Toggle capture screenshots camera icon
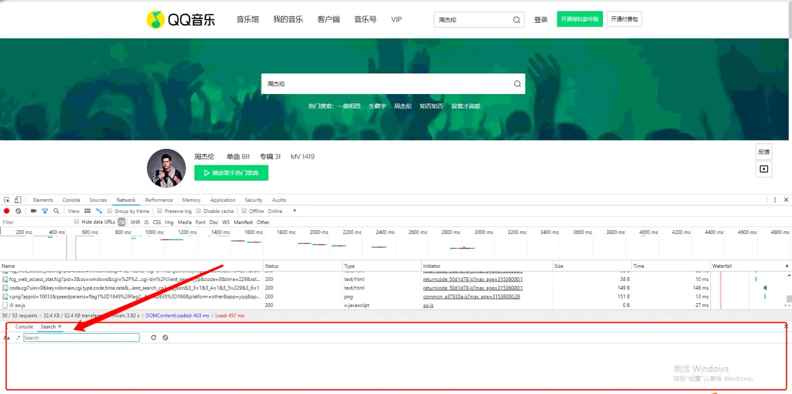Screen dimensions: 792x394 click(x=34, y=211)
